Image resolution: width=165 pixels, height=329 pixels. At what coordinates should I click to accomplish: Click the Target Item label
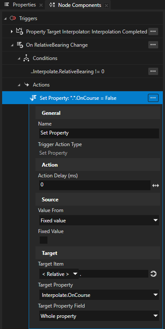pos(51,264)
